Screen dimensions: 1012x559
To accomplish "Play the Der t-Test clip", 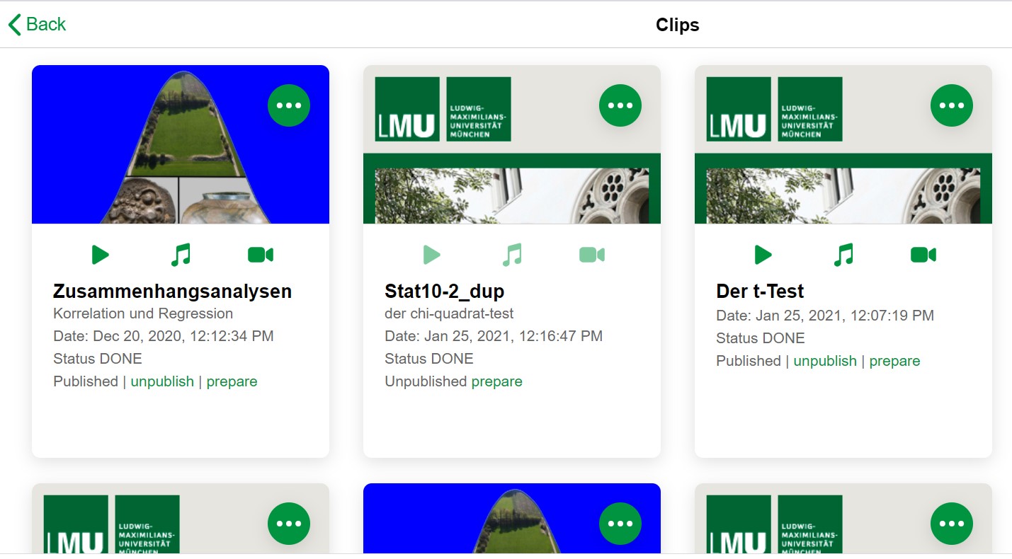I will click(x=763, y=255).
